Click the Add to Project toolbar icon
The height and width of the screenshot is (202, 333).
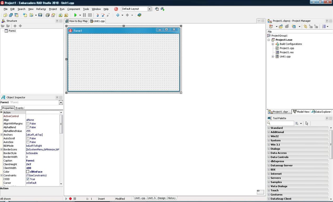(x=60, y=15)
